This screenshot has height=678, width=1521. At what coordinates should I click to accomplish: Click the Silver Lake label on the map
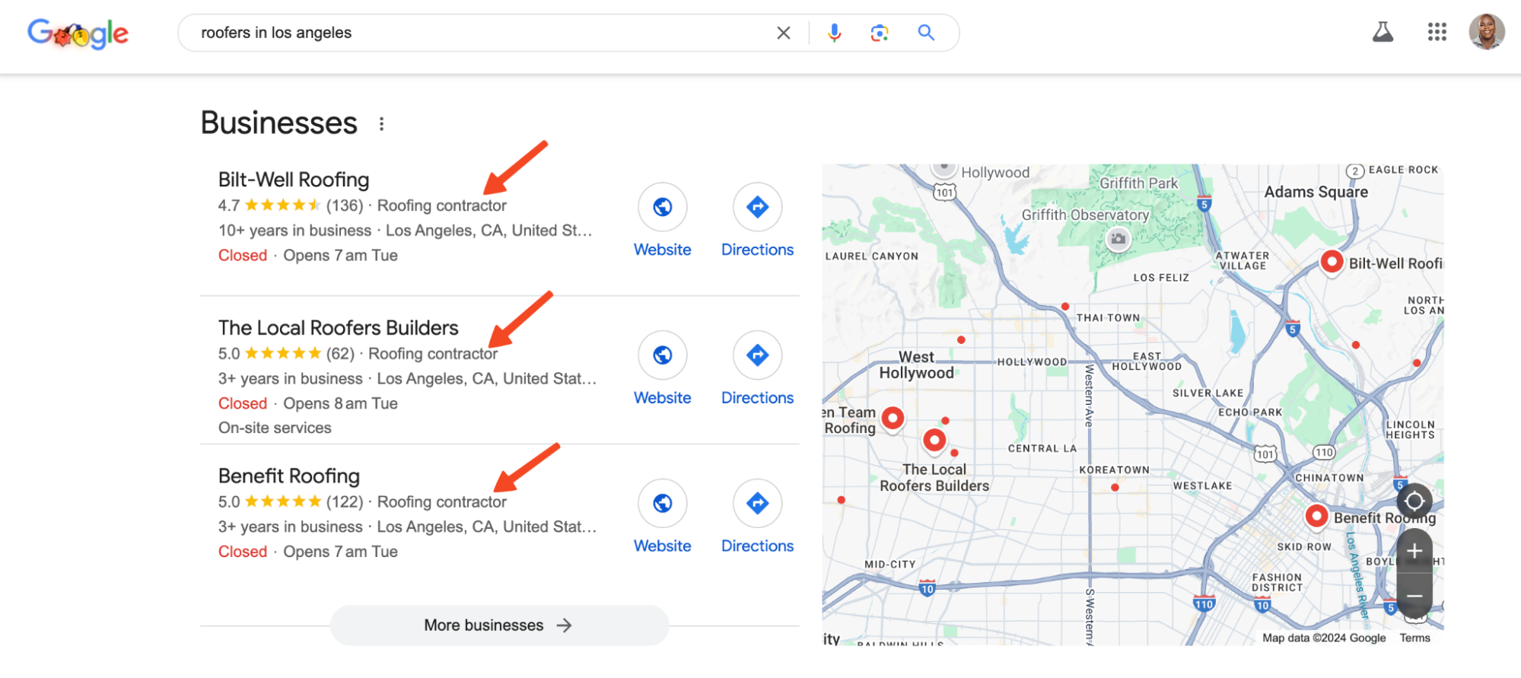point(1208,393)
